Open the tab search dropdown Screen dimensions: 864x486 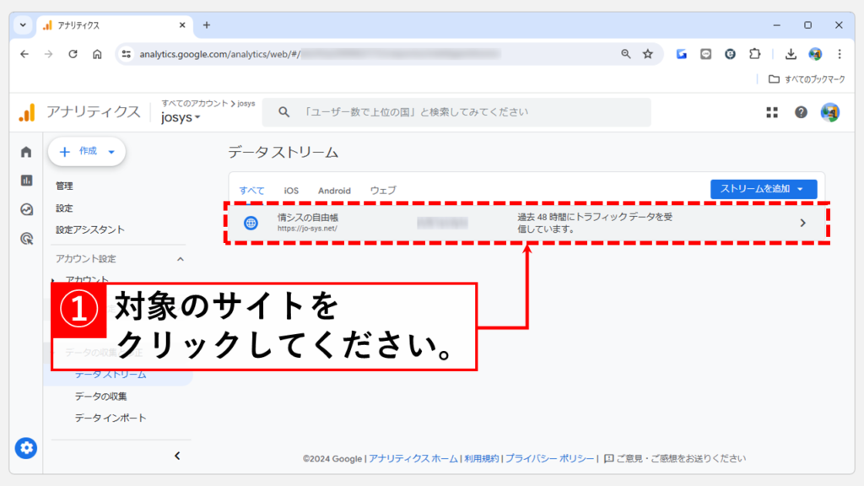[x=23, y=25]
